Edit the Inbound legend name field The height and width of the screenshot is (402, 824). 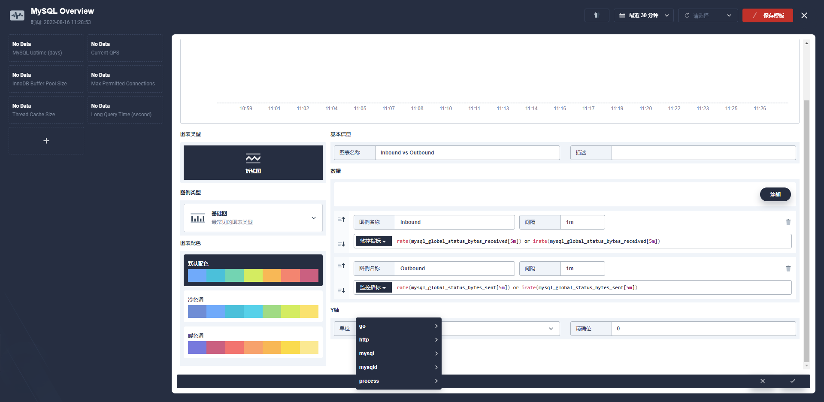pos(455,222)
